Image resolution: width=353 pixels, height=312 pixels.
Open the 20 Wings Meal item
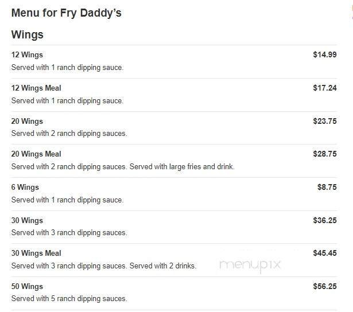[x=36, y=154]
